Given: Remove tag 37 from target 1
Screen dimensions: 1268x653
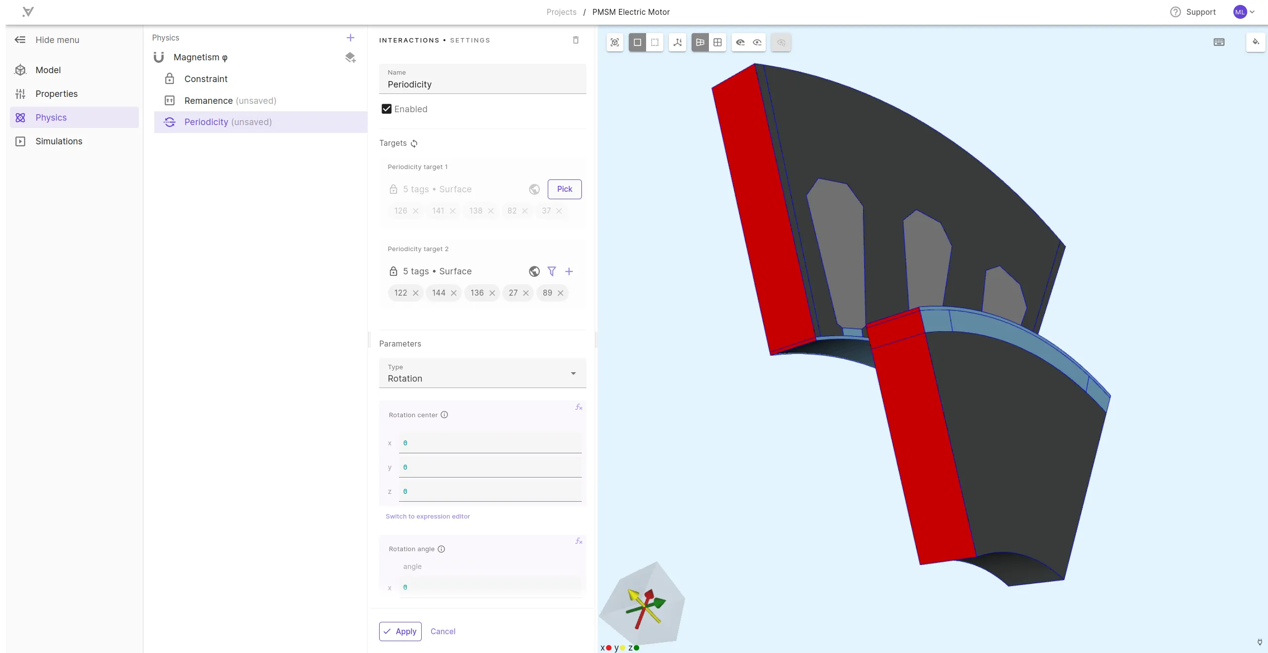Looking at the screenshot, I should [x=559, y=211].
